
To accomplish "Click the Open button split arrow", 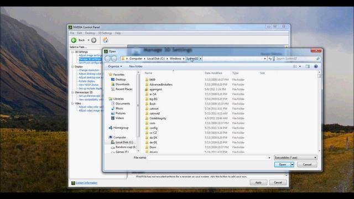I will click(x=293, y=165).
